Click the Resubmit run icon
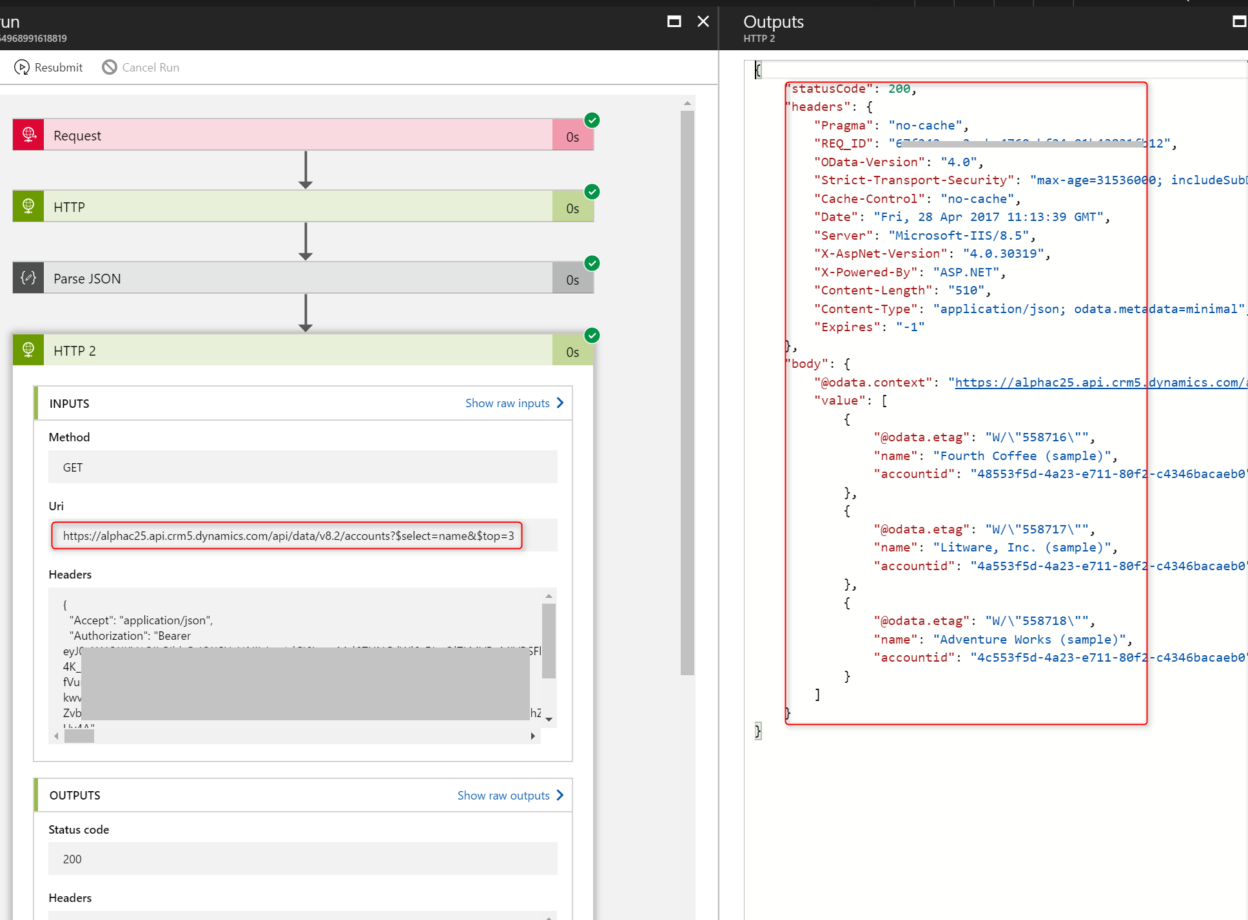Screen dimensions: 1248x920 (x=21, y=68)
